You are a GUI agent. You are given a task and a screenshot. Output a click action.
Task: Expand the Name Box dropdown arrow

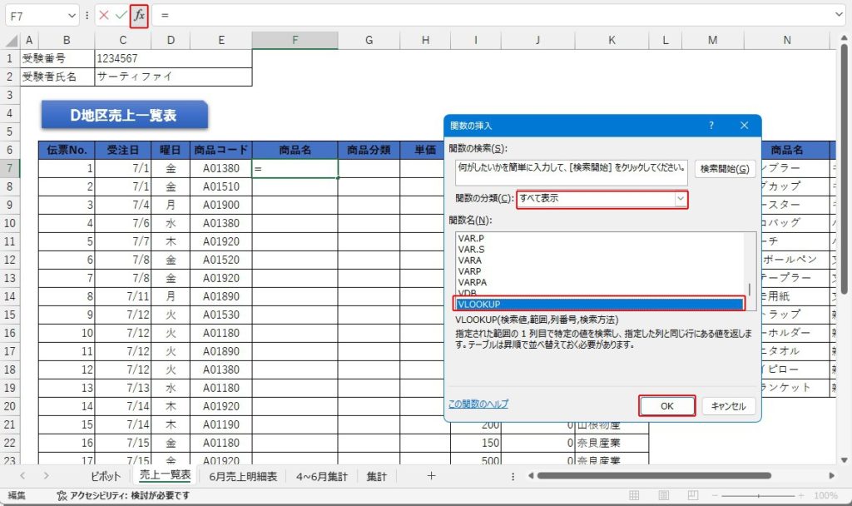pyautogui.click(x=71, y=16)
